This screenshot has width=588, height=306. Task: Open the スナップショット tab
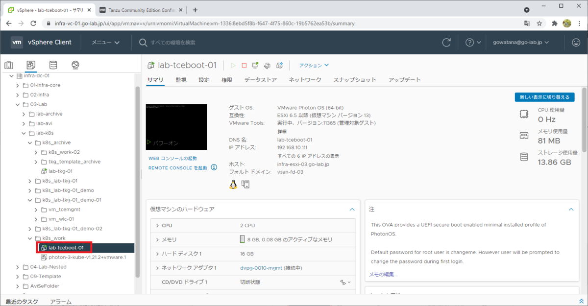pyautogui.click(x=355, y=80)
